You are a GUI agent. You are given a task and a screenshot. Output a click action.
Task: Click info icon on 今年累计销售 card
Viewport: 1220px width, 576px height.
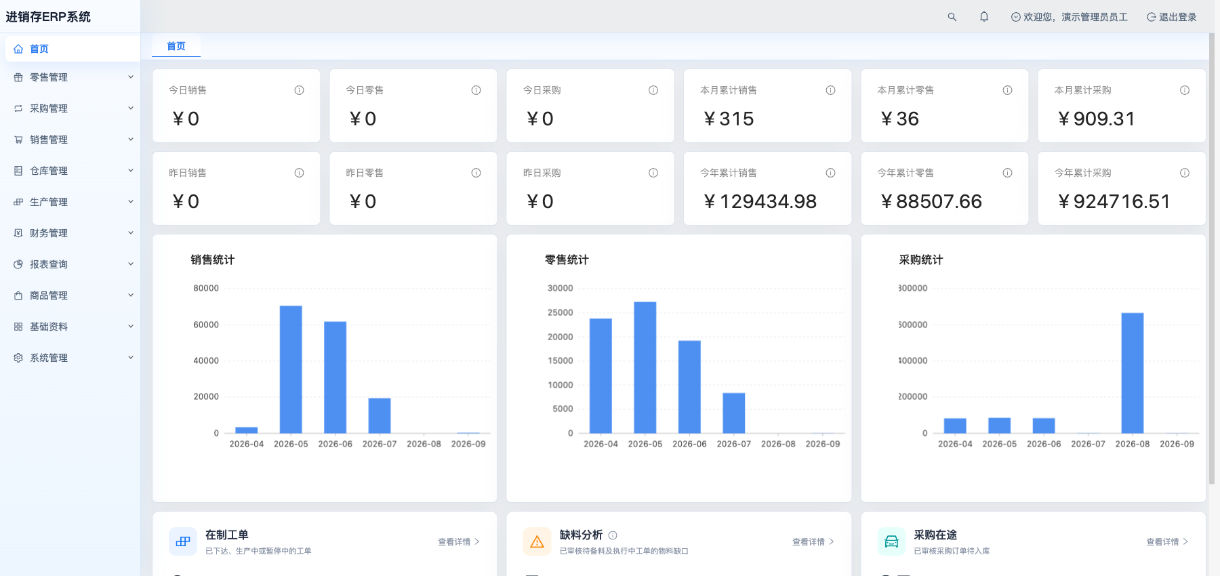(830, 173)
